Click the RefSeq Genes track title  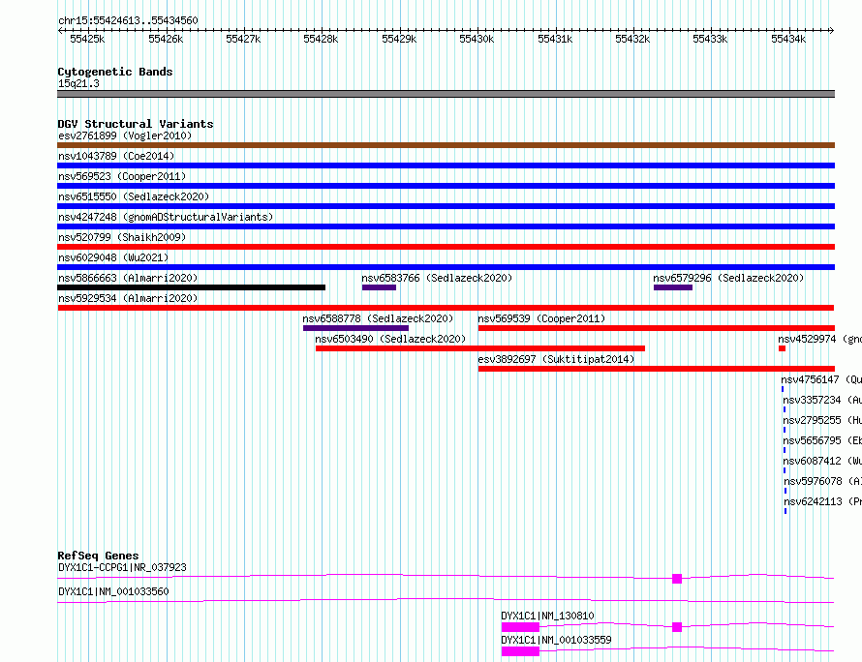[98, 556]
